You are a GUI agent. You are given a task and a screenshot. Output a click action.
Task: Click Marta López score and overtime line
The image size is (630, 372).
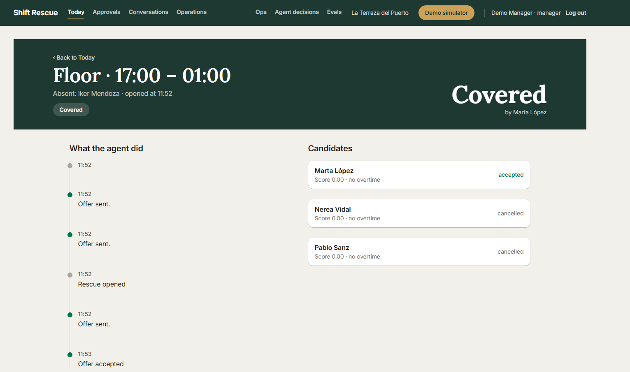(347, 180)
